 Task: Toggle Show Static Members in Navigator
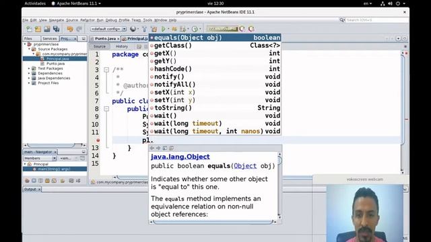point(40,181)
